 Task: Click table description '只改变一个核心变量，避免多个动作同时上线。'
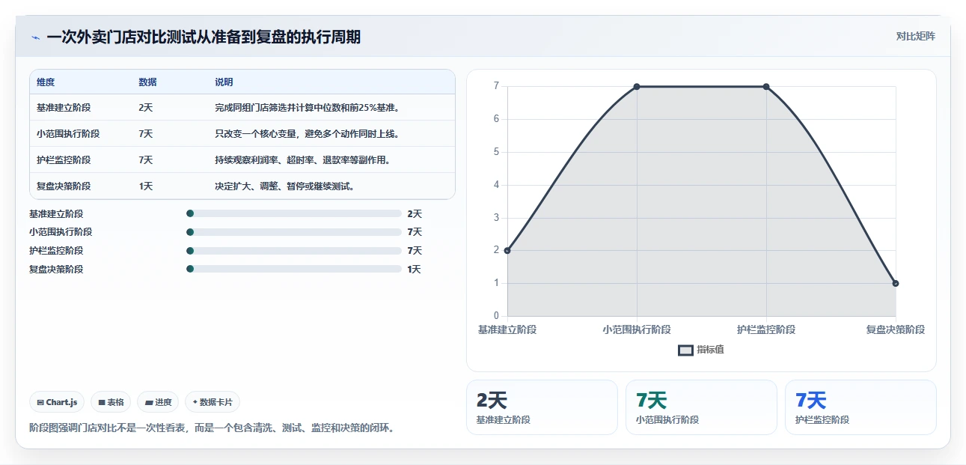[308, 134]
